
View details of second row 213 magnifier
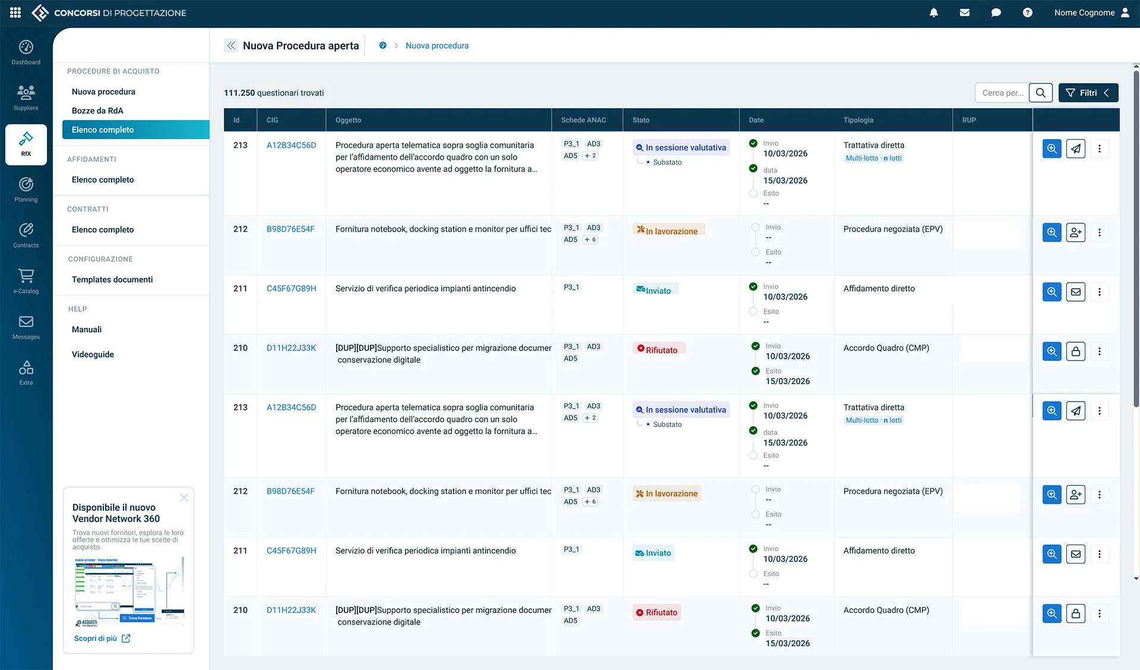tap(1052, 410)
